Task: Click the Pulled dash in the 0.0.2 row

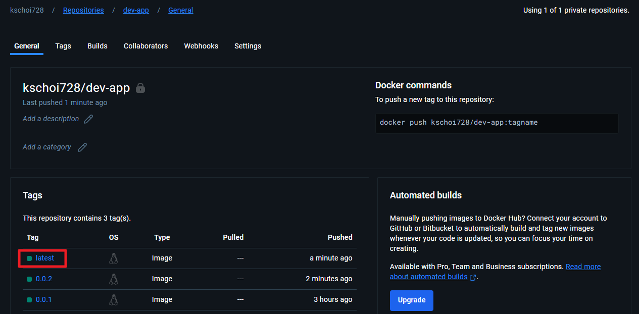Action: [240, 279]
